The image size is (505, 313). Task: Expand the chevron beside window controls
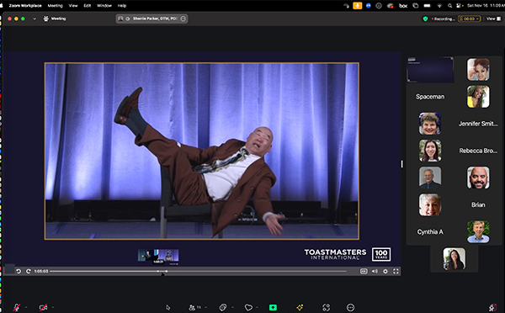tap(35, 19)
